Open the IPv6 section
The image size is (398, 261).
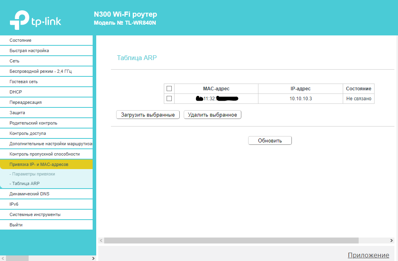coord(46,204)
